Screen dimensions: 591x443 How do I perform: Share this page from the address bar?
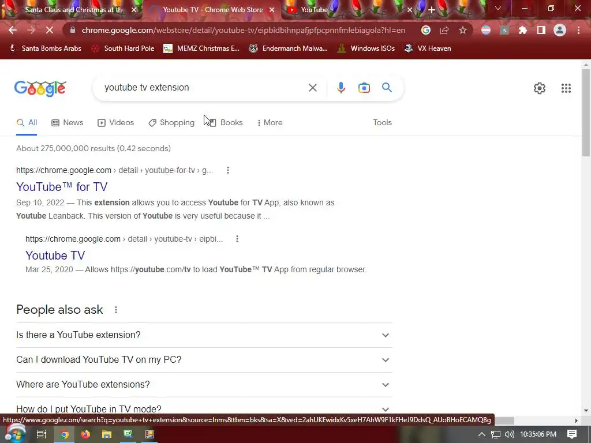444,30
